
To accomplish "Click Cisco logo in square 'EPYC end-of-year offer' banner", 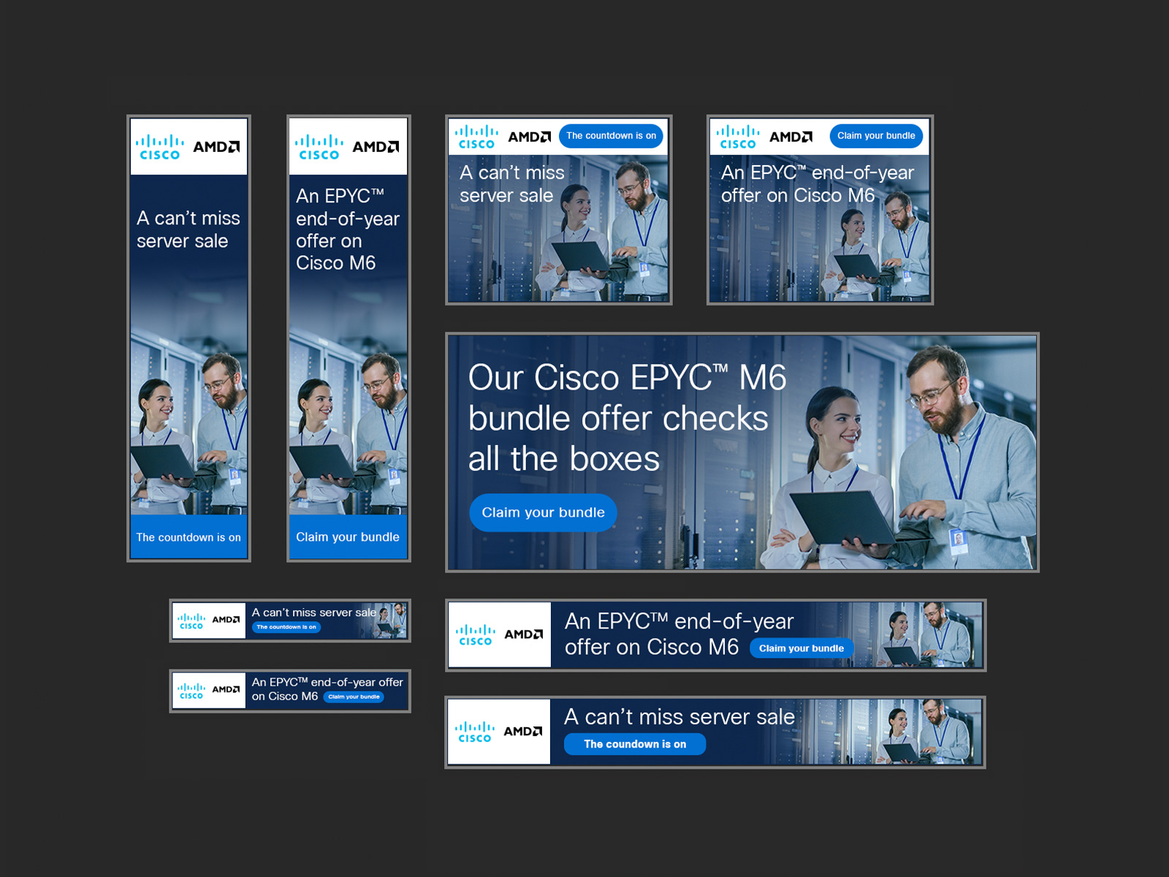I will point(738,137).
